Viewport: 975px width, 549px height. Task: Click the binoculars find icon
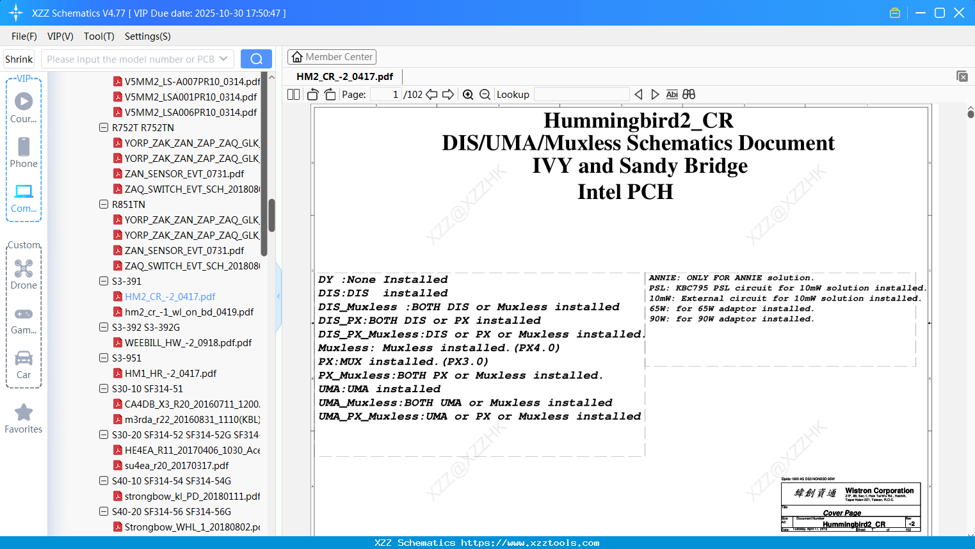coord(689,95)
